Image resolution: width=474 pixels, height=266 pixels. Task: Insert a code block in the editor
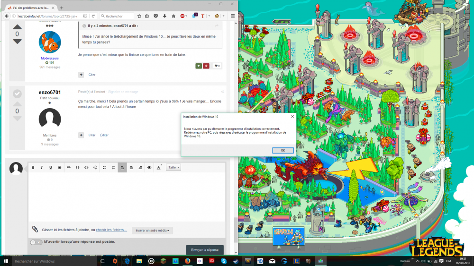(86, 168)
